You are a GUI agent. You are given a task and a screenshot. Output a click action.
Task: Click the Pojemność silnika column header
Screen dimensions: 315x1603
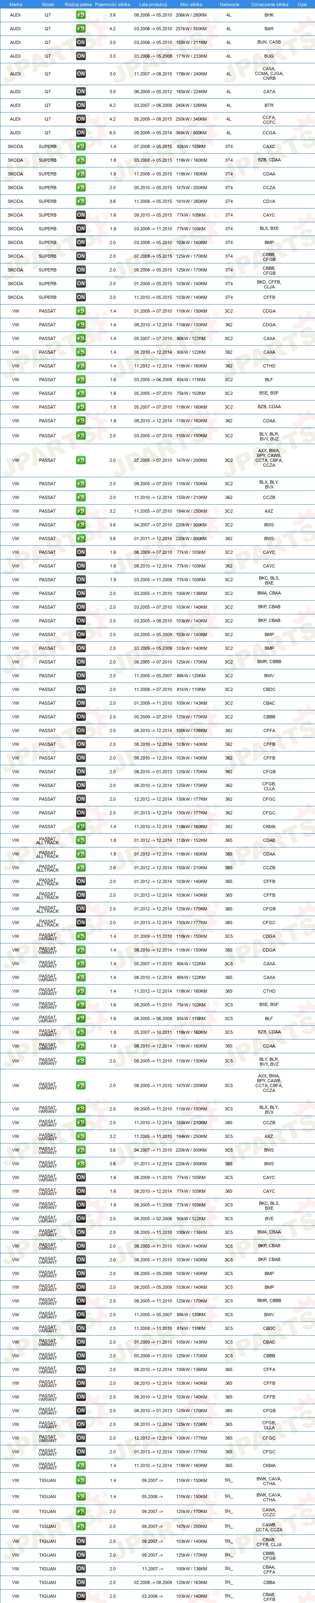(112, 4)
